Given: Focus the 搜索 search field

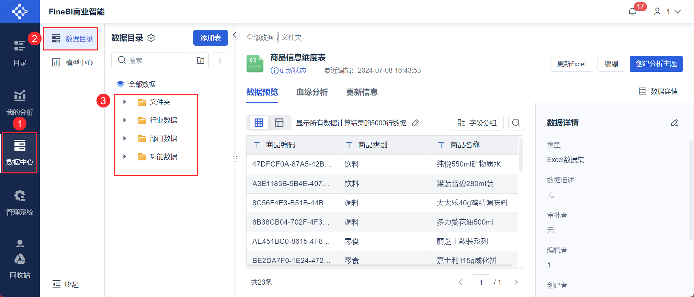Looking at the screenshot, I should 150,60.
